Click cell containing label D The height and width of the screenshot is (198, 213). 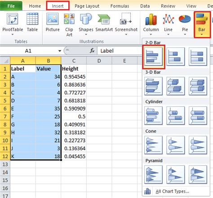pyautogui.click(x=23, y=101)
